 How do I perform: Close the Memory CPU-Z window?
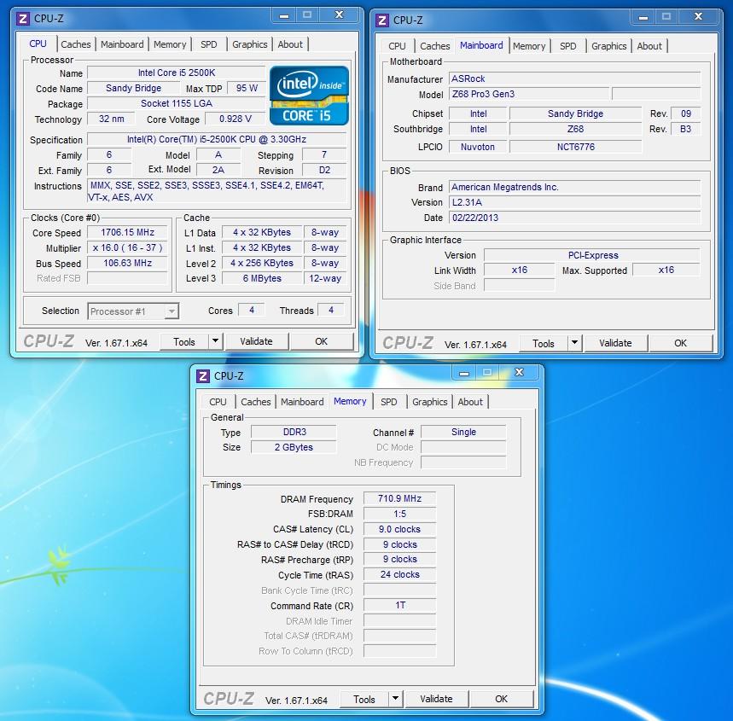tap(519, 373)
